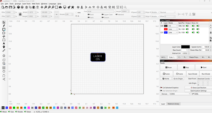Open the GRBL device dropdown
Viewport: 212px width, 113px height.
(x=202, y=94)
